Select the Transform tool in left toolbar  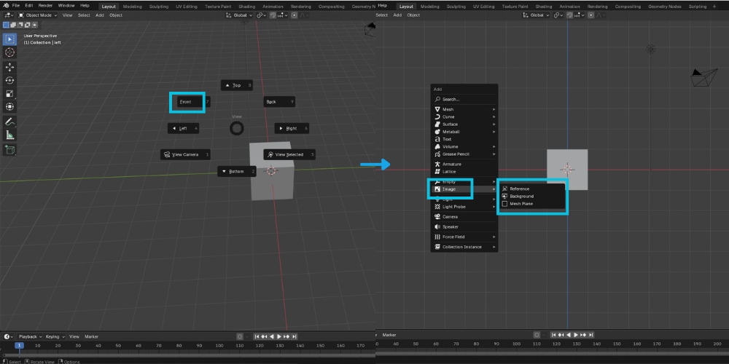click(9, 107)
